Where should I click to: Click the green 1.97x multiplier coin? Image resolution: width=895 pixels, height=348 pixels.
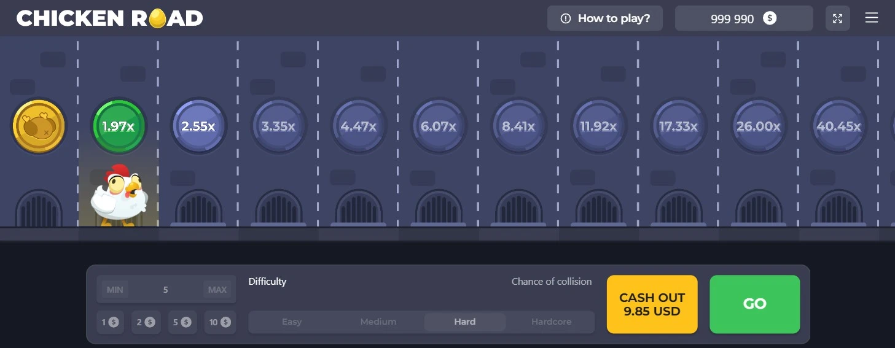tap(118, 126)
